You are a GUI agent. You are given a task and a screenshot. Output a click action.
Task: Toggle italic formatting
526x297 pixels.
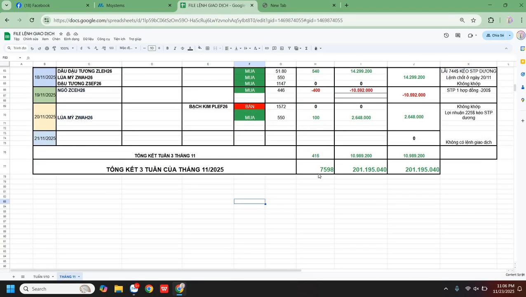point(175,48)
